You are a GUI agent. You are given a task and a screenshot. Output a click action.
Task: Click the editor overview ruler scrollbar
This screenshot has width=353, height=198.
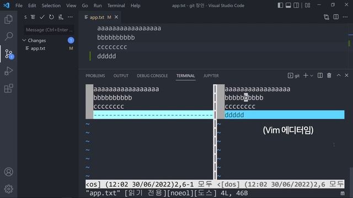tap(350, 46)
